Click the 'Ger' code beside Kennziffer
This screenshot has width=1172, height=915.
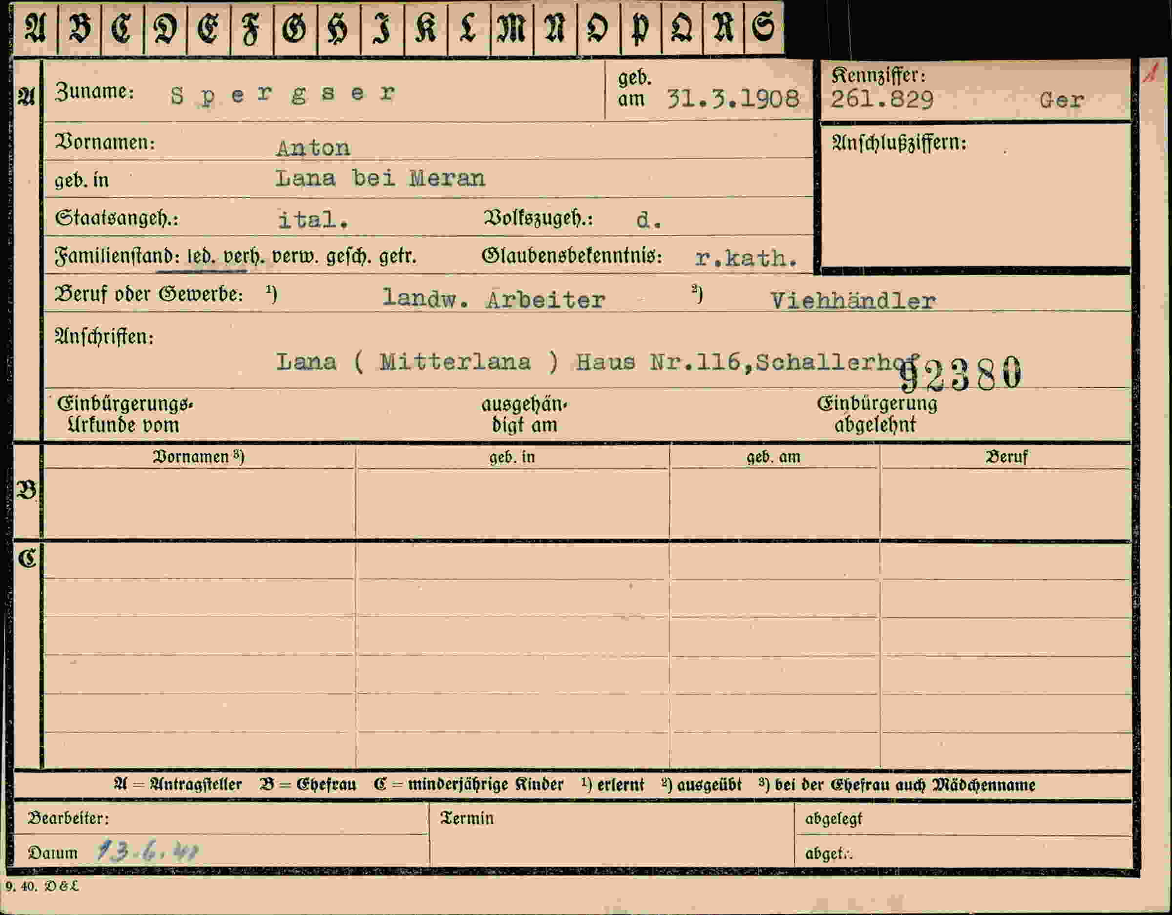tap(1062, 101)
